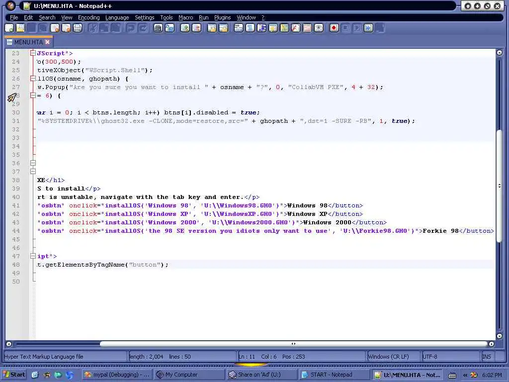Open the File menu

(14, 17)
